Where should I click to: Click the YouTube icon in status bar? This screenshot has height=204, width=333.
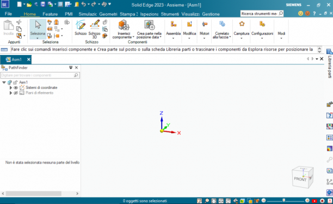[314, 201]
